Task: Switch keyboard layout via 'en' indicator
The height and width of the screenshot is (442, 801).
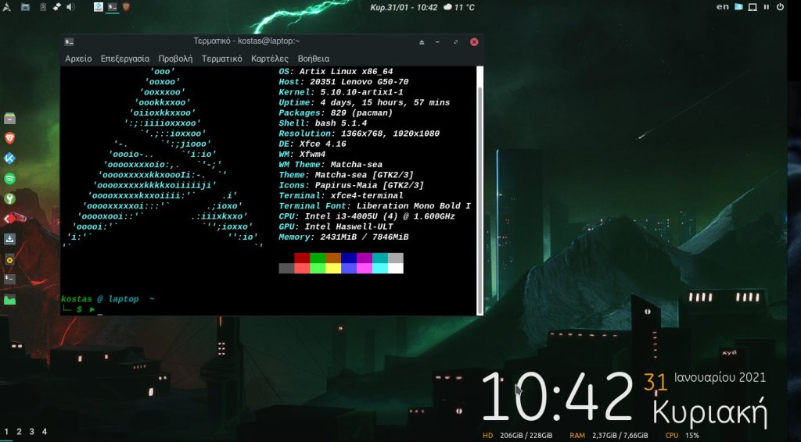Action: (723, 7)
